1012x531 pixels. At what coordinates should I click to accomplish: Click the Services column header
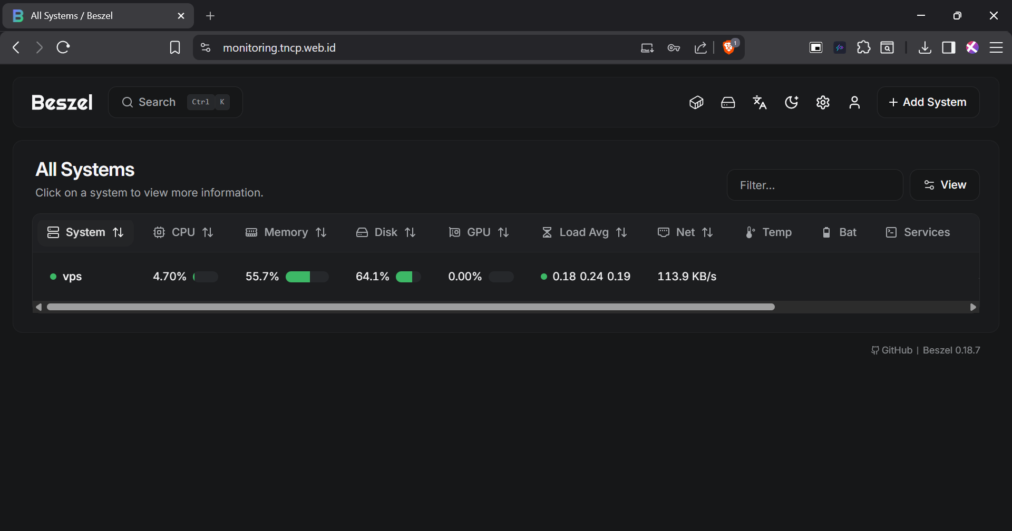pyautogui.click(x=918, y=232)
